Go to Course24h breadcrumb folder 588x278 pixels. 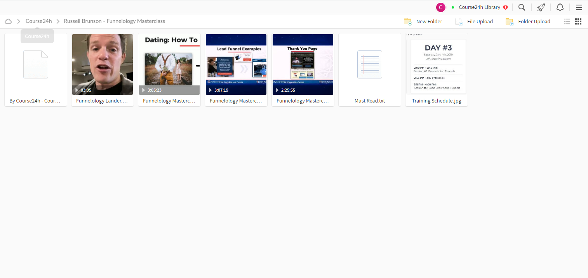(x=38, y=21)
